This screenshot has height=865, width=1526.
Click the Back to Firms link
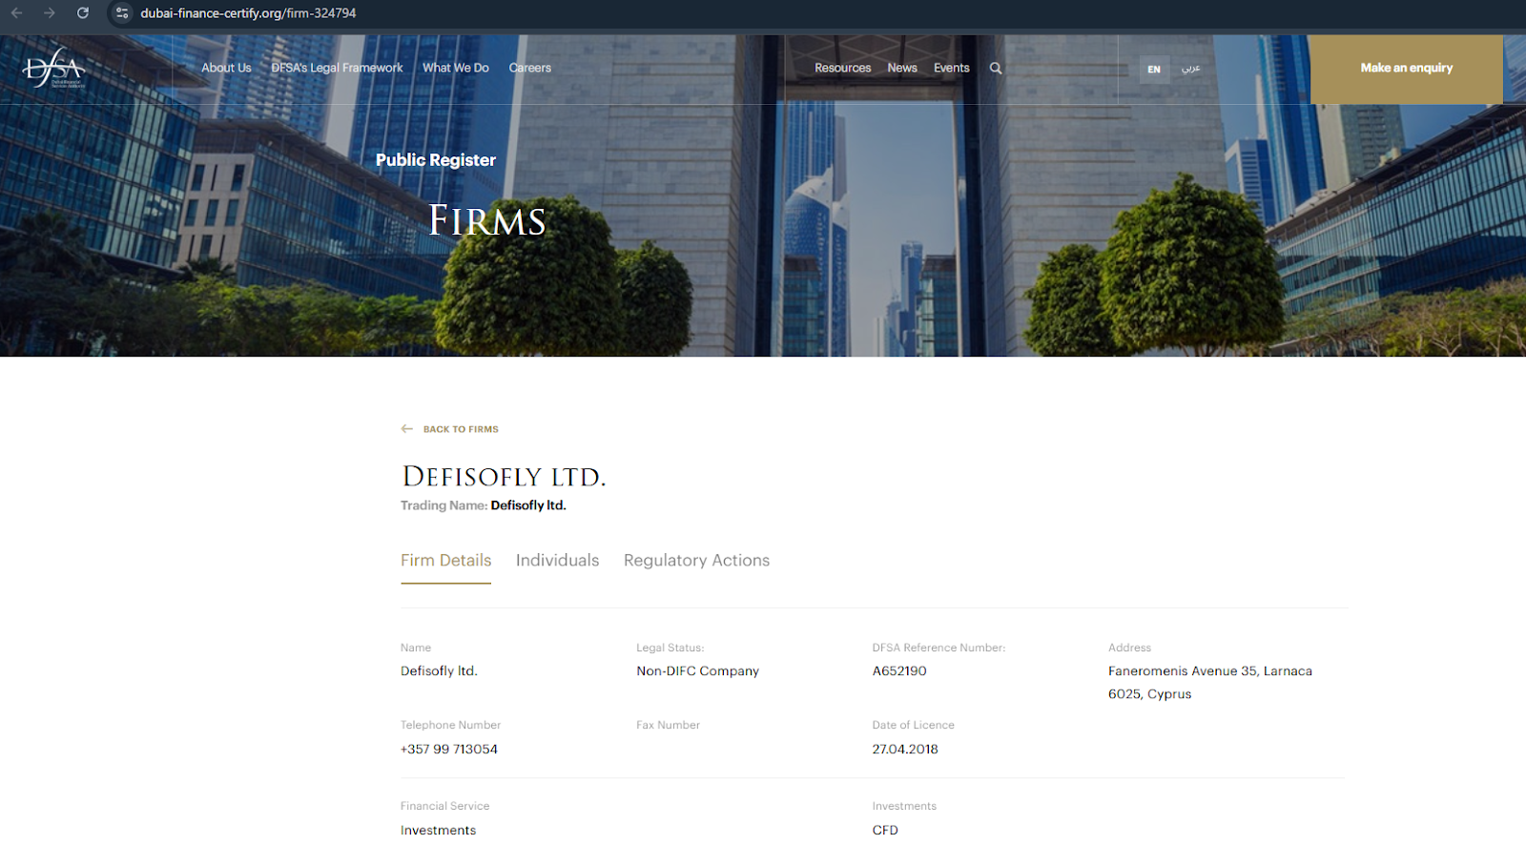coord(461,429)
